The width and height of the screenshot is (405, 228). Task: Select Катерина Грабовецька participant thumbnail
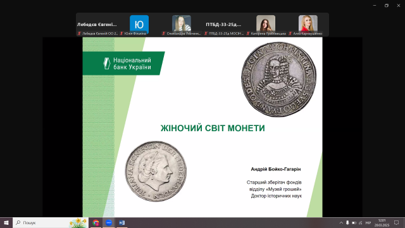click(266, 25)
